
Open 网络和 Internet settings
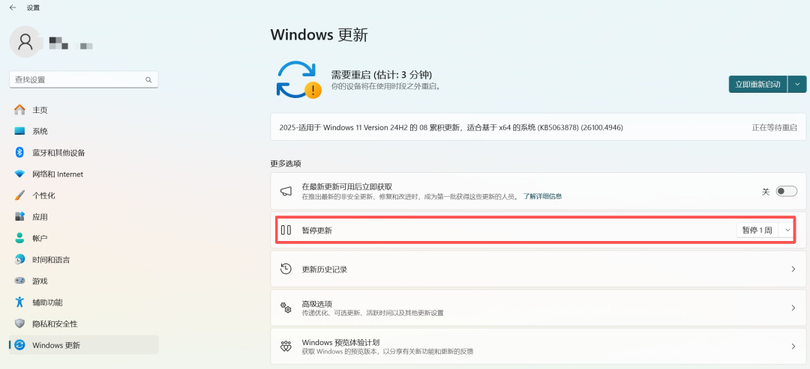84,174
